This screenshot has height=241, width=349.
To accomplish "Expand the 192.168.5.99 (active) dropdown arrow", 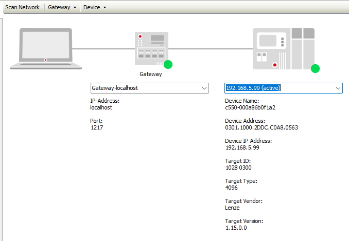I will tap(338, 88).
